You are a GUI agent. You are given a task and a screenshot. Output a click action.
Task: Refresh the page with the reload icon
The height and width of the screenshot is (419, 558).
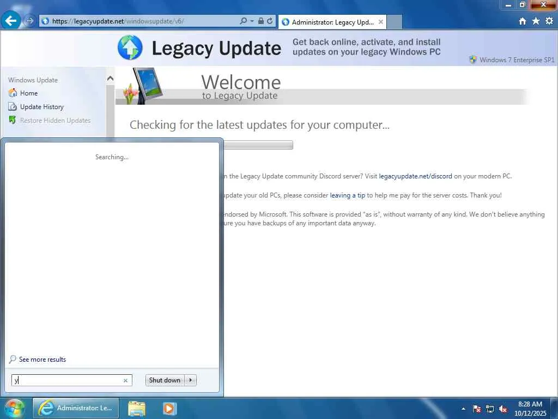tap(270, 21)
